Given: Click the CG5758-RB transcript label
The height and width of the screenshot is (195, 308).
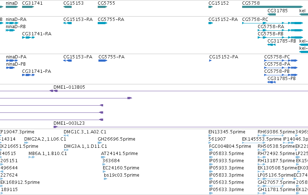Looking at the screenshot, I should pyautogui.click(x=270, y=34).
